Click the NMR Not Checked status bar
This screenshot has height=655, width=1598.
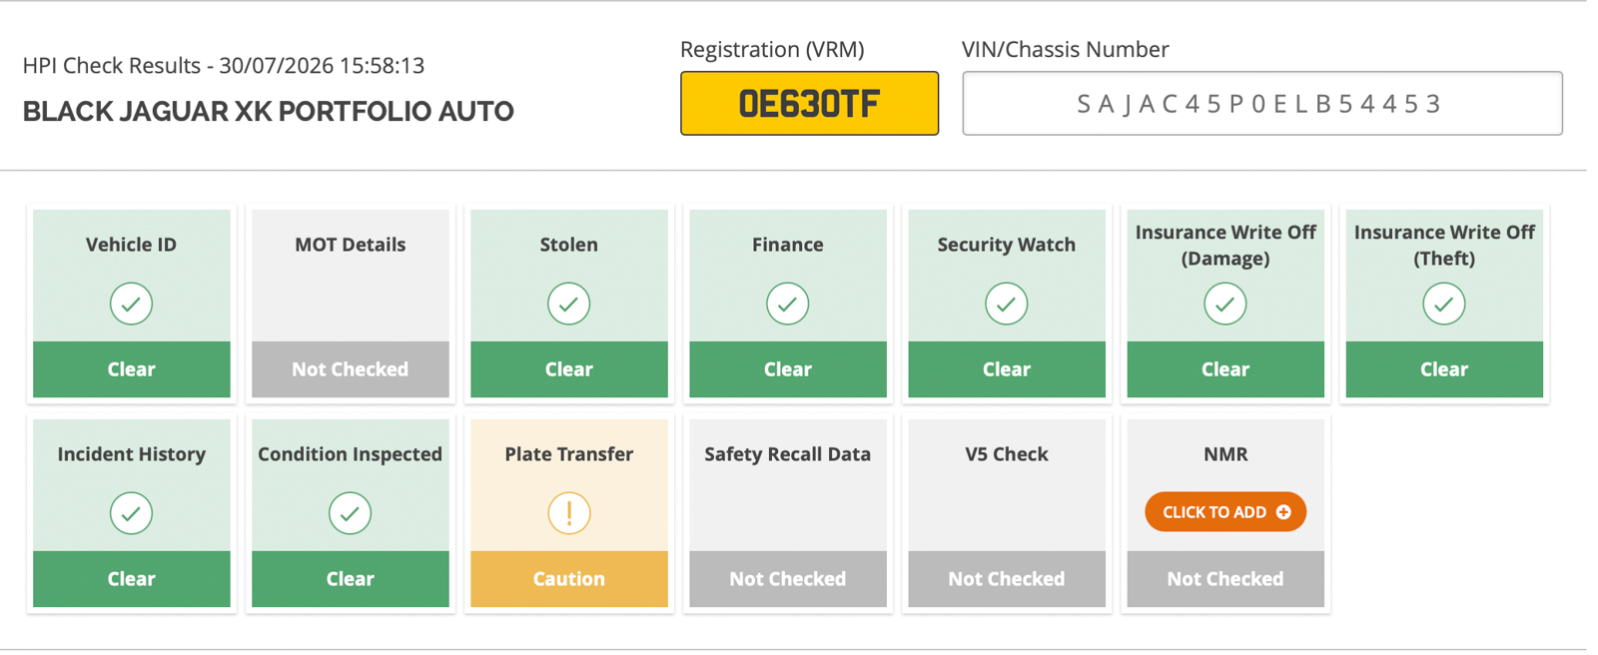point(1224,579)
